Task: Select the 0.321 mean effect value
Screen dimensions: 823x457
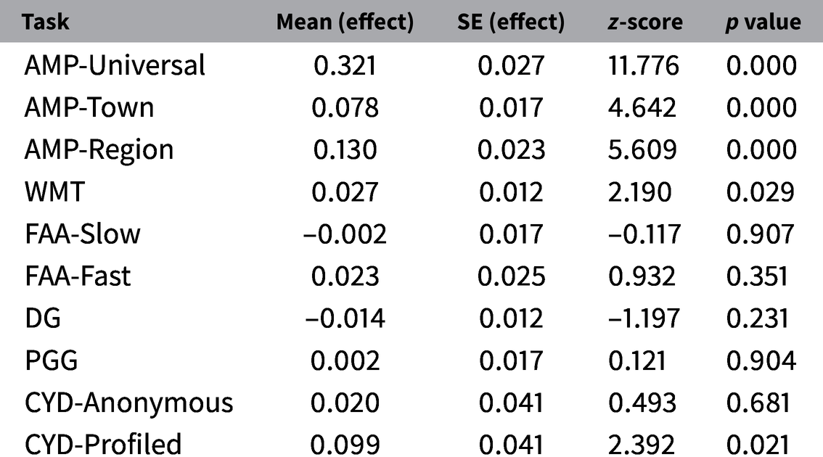Action: tap(345, 66)
